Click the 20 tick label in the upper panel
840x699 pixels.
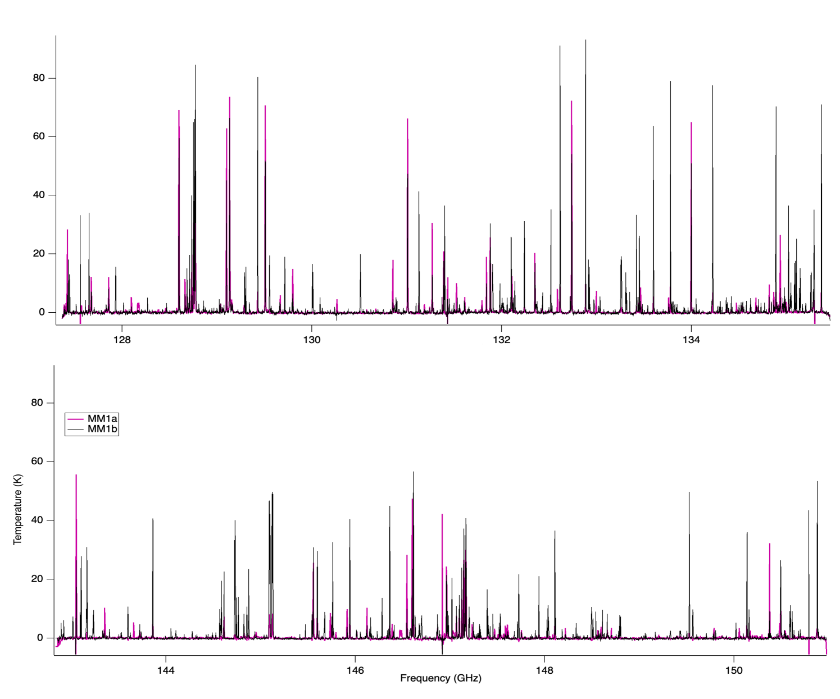pos(39,254)
